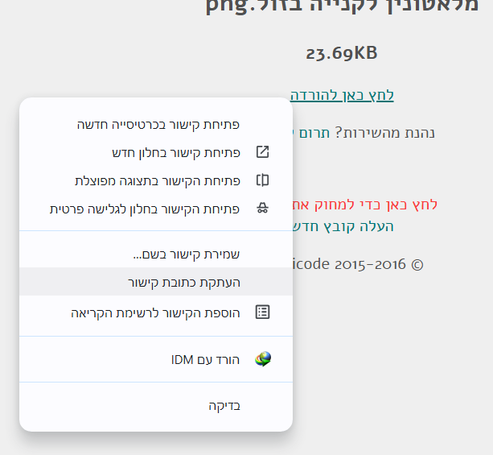Click the split view icon
Viewport: 493px width, 455px height.
click(262, 180)
